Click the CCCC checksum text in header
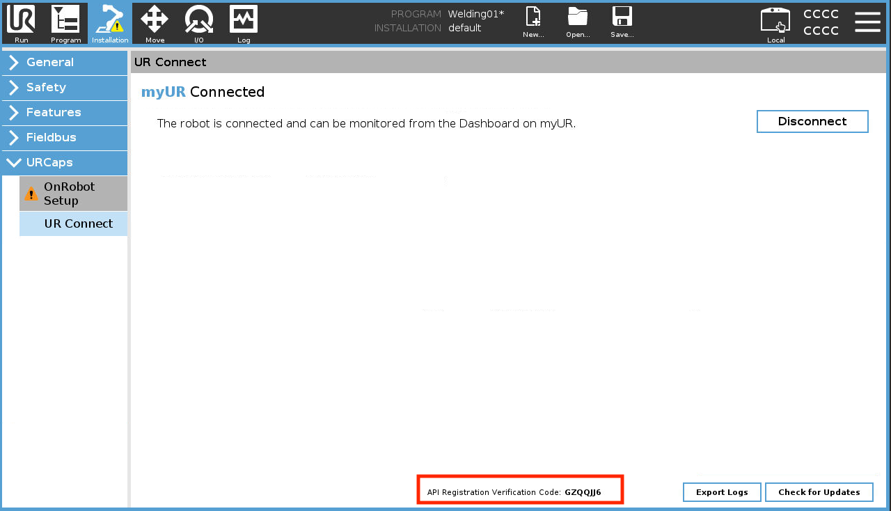Screen dimensions: 891x511 (x=821, y=22)
